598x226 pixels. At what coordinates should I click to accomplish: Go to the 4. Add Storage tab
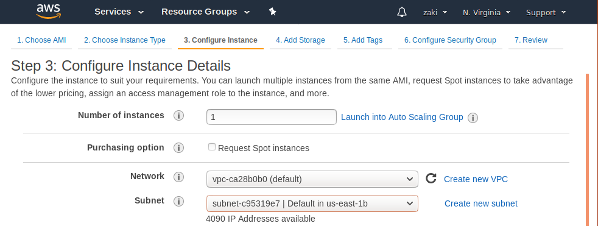click(x=301, y=40)
